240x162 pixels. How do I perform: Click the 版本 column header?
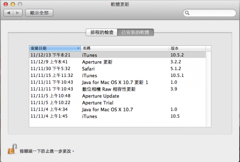[x=187, y=48]
